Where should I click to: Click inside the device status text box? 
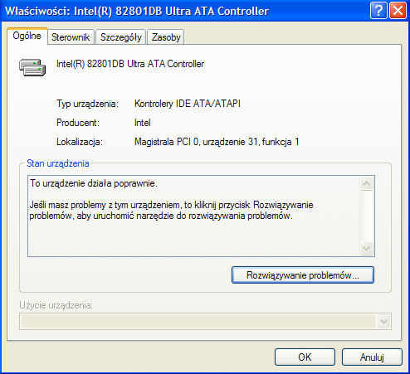tap(193, 216)
